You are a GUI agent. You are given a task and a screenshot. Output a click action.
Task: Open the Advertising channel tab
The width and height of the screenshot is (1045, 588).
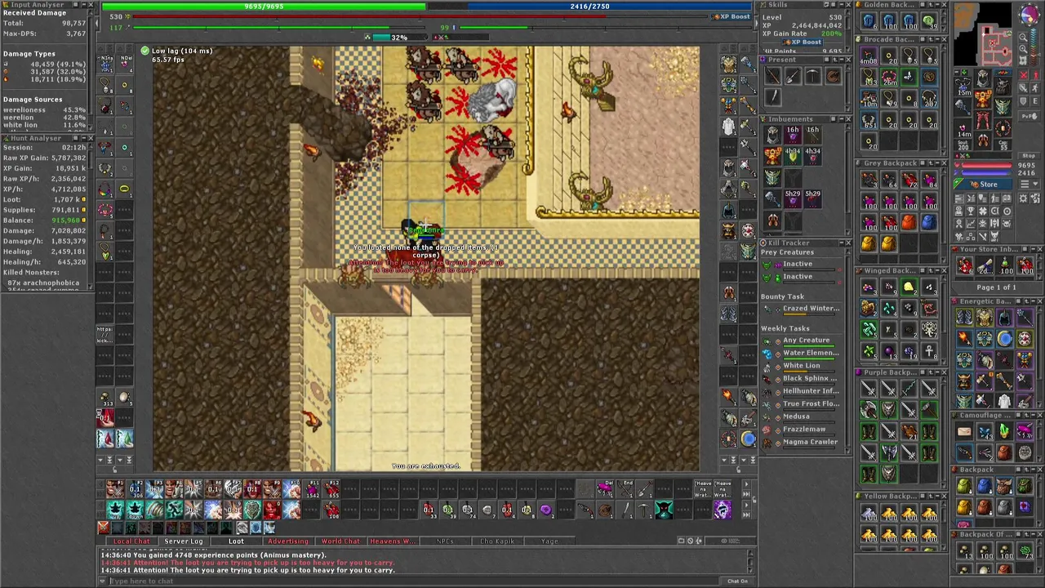click(x=288, y=541)
